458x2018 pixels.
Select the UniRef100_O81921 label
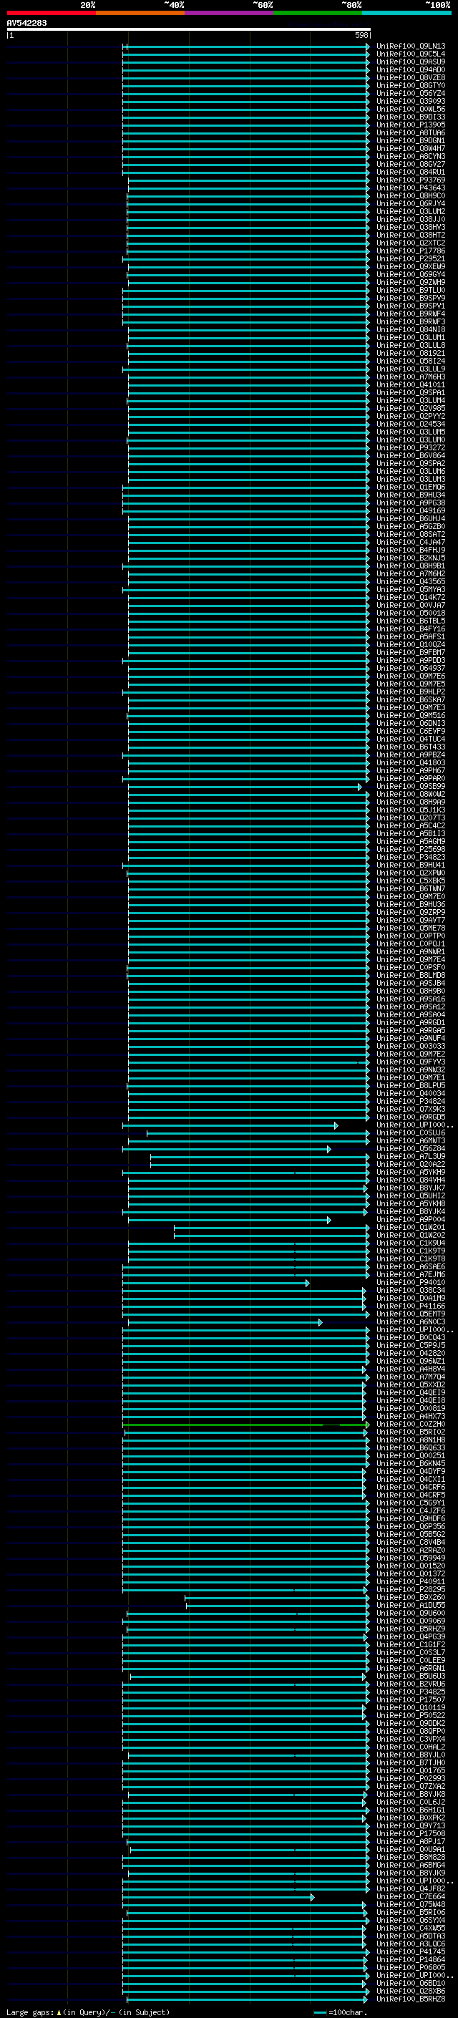pos(410,354)
